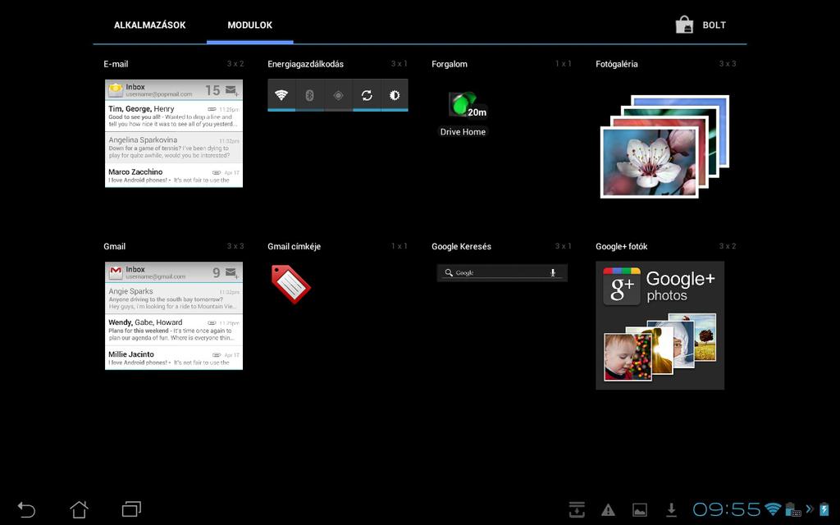
Task: Tap the sync toggle in power widget
Action: click(367, 95)
